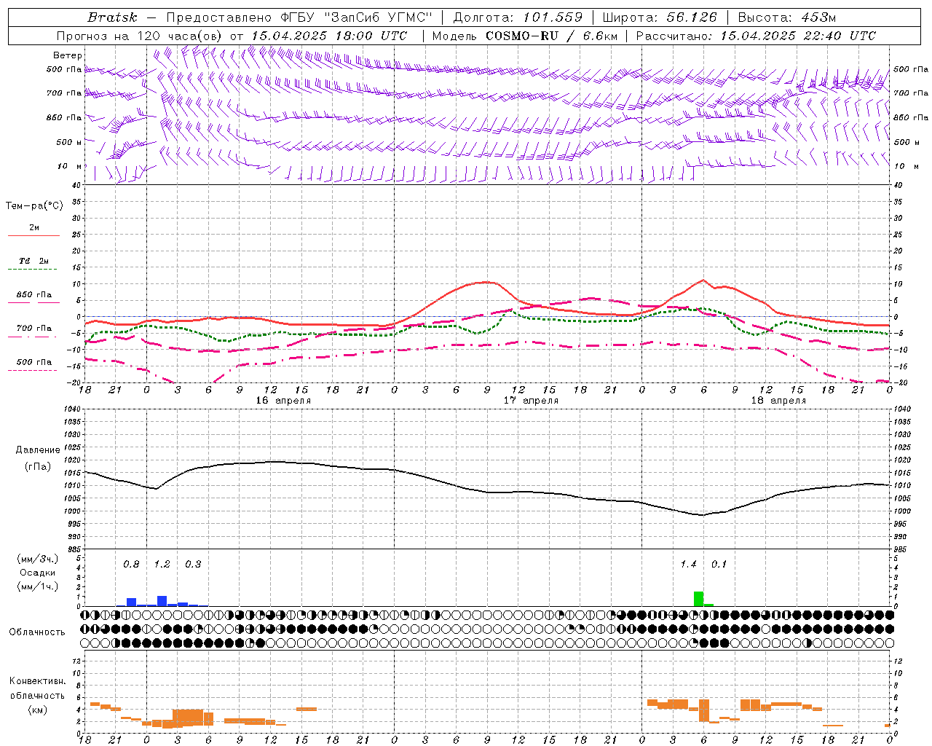Click the 'Конвективн.' convective cloud label
Viewport: 932px width, 746px height.
[x=37, y=681]
